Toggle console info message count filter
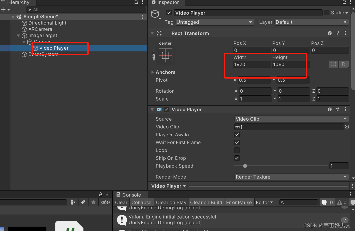355x231 pixels. [x=327, y=202]
